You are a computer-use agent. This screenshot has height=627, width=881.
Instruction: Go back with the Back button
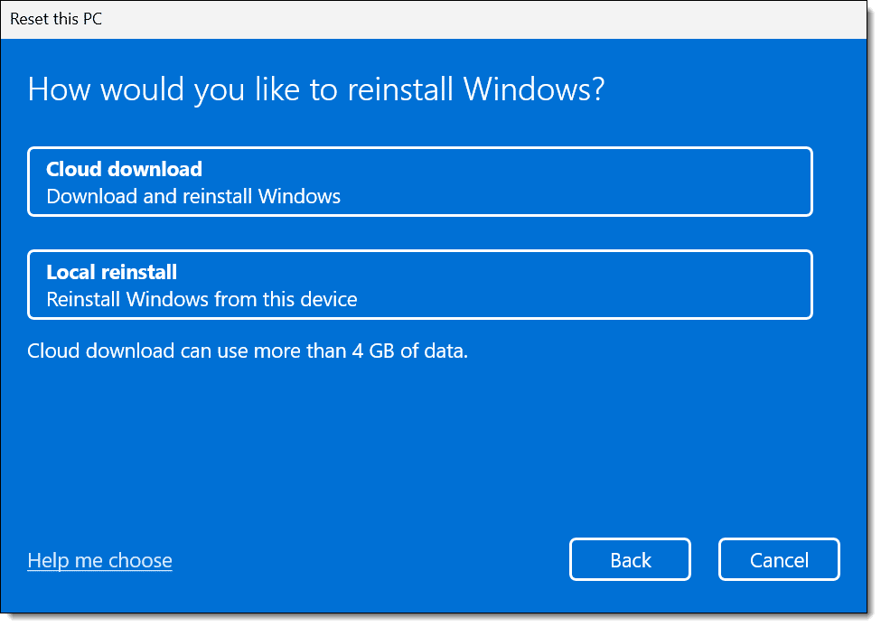[x=630, y=559]
